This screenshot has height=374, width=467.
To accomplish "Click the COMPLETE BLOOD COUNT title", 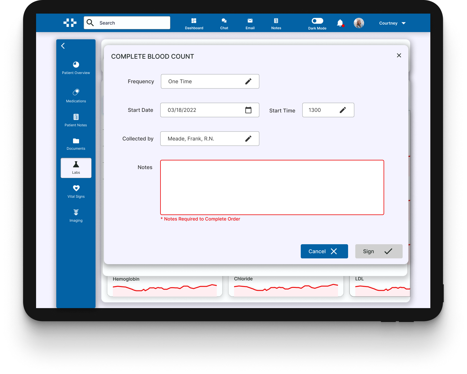I will pos(152,56).
